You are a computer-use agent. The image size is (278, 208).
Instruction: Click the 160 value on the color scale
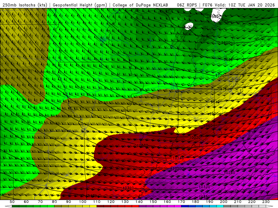click(x=167, y=202)
